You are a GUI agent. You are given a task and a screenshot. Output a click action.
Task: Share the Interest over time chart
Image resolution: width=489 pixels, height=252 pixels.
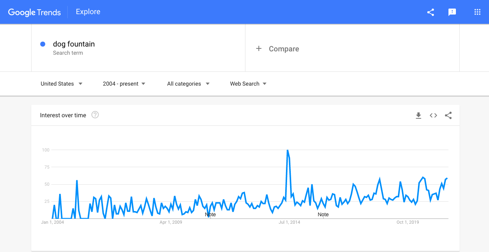[448, 115]
